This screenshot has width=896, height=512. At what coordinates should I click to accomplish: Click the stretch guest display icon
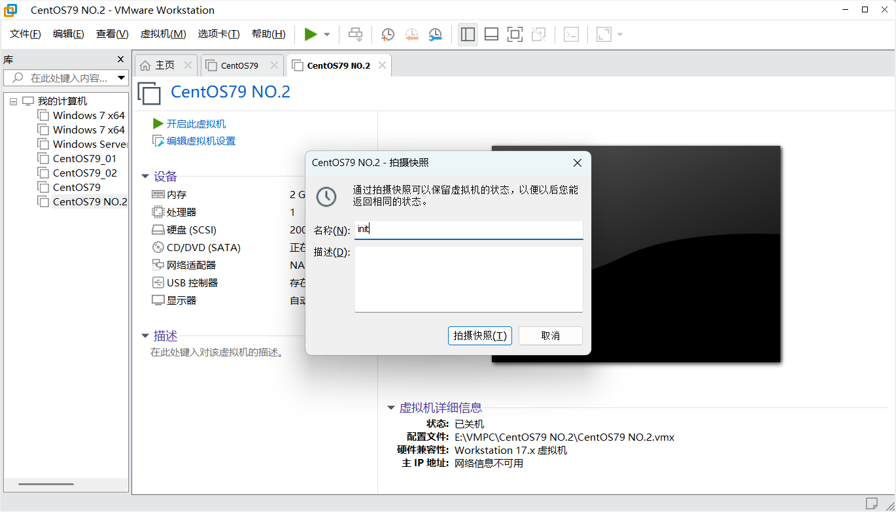pos(604,35)
